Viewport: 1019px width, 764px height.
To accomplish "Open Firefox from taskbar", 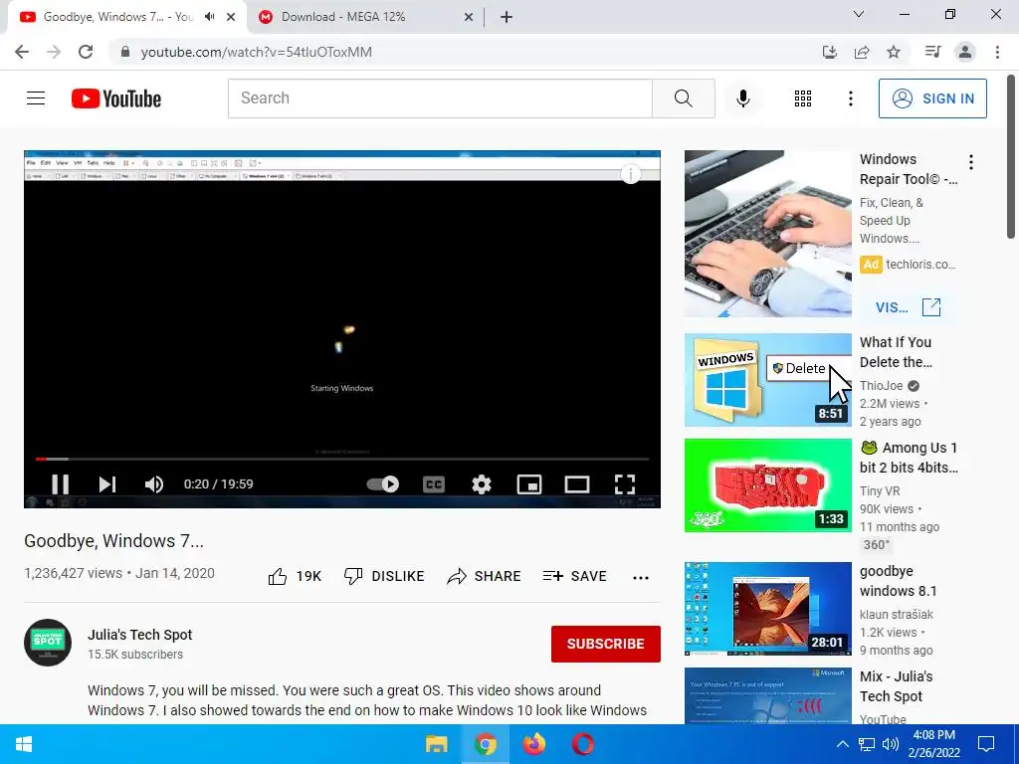I will 534,744.
